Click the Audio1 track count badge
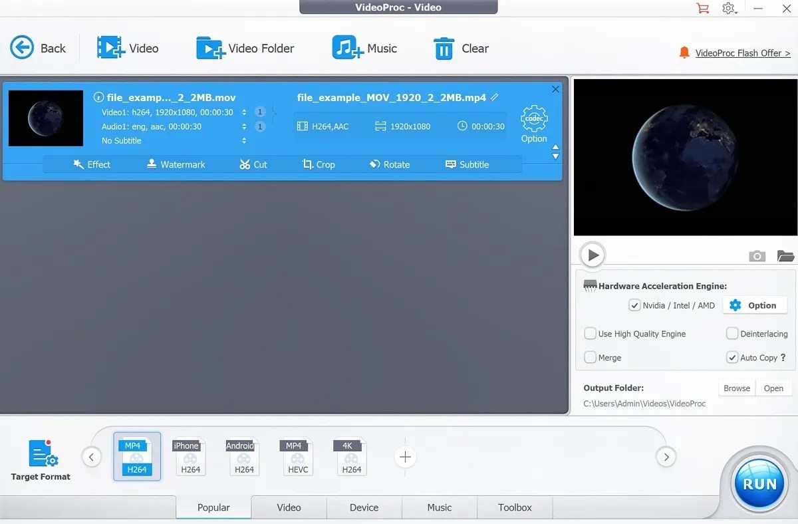 tap(260, 126)
